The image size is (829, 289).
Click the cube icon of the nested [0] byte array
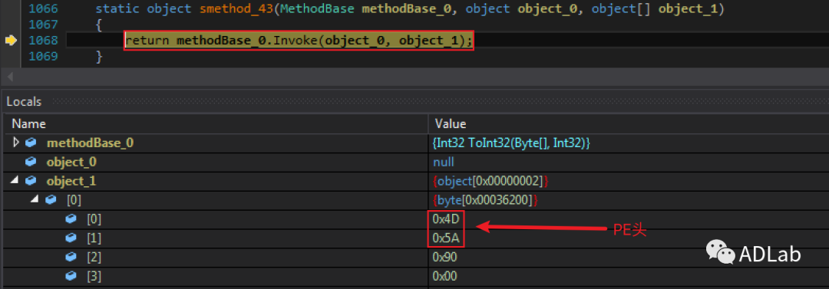point(51,200)
